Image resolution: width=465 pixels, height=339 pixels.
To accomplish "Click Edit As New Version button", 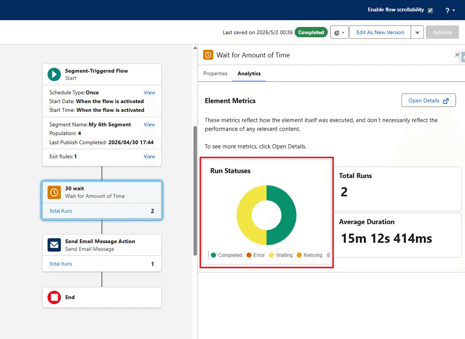I will pos(380,33).
